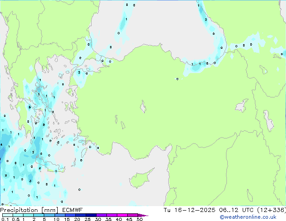286x221 pixels.
Task: Click the legend scale label "25"
Action: (88, 219)
